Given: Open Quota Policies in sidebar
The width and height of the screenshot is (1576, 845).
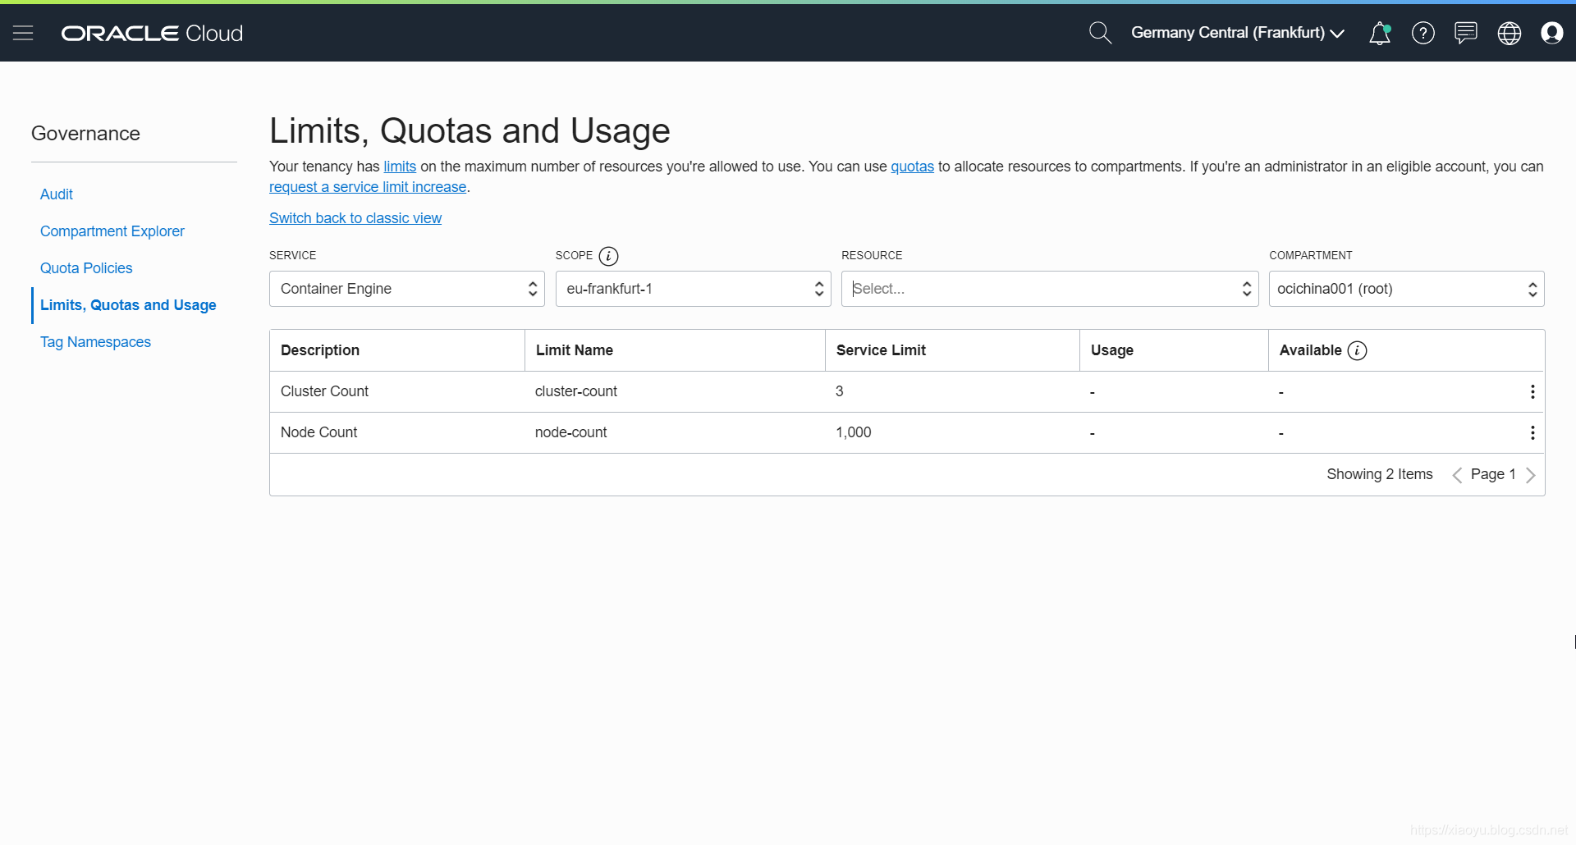Looking at the screenshot, I should pos(86,268).
